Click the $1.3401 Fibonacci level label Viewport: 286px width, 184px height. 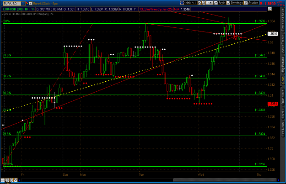coord(260,93)
